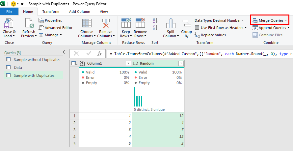
Task: Open the Merge Queries dropdown arrow
Action: point(286,20)
